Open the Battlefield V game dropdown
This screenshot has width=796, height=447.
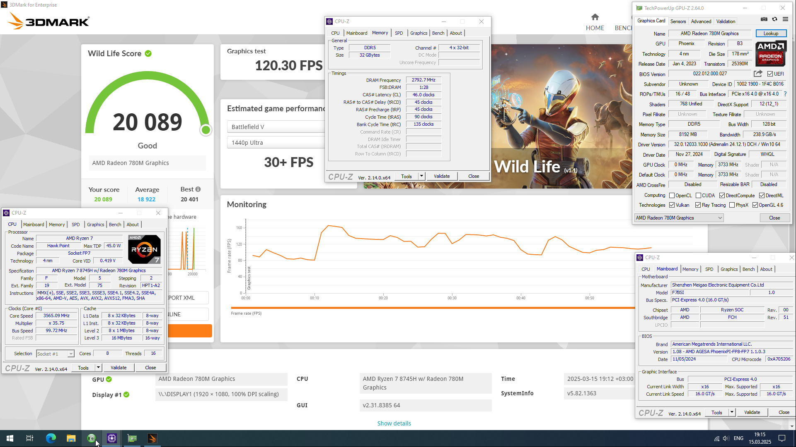[x=276, y=127]
